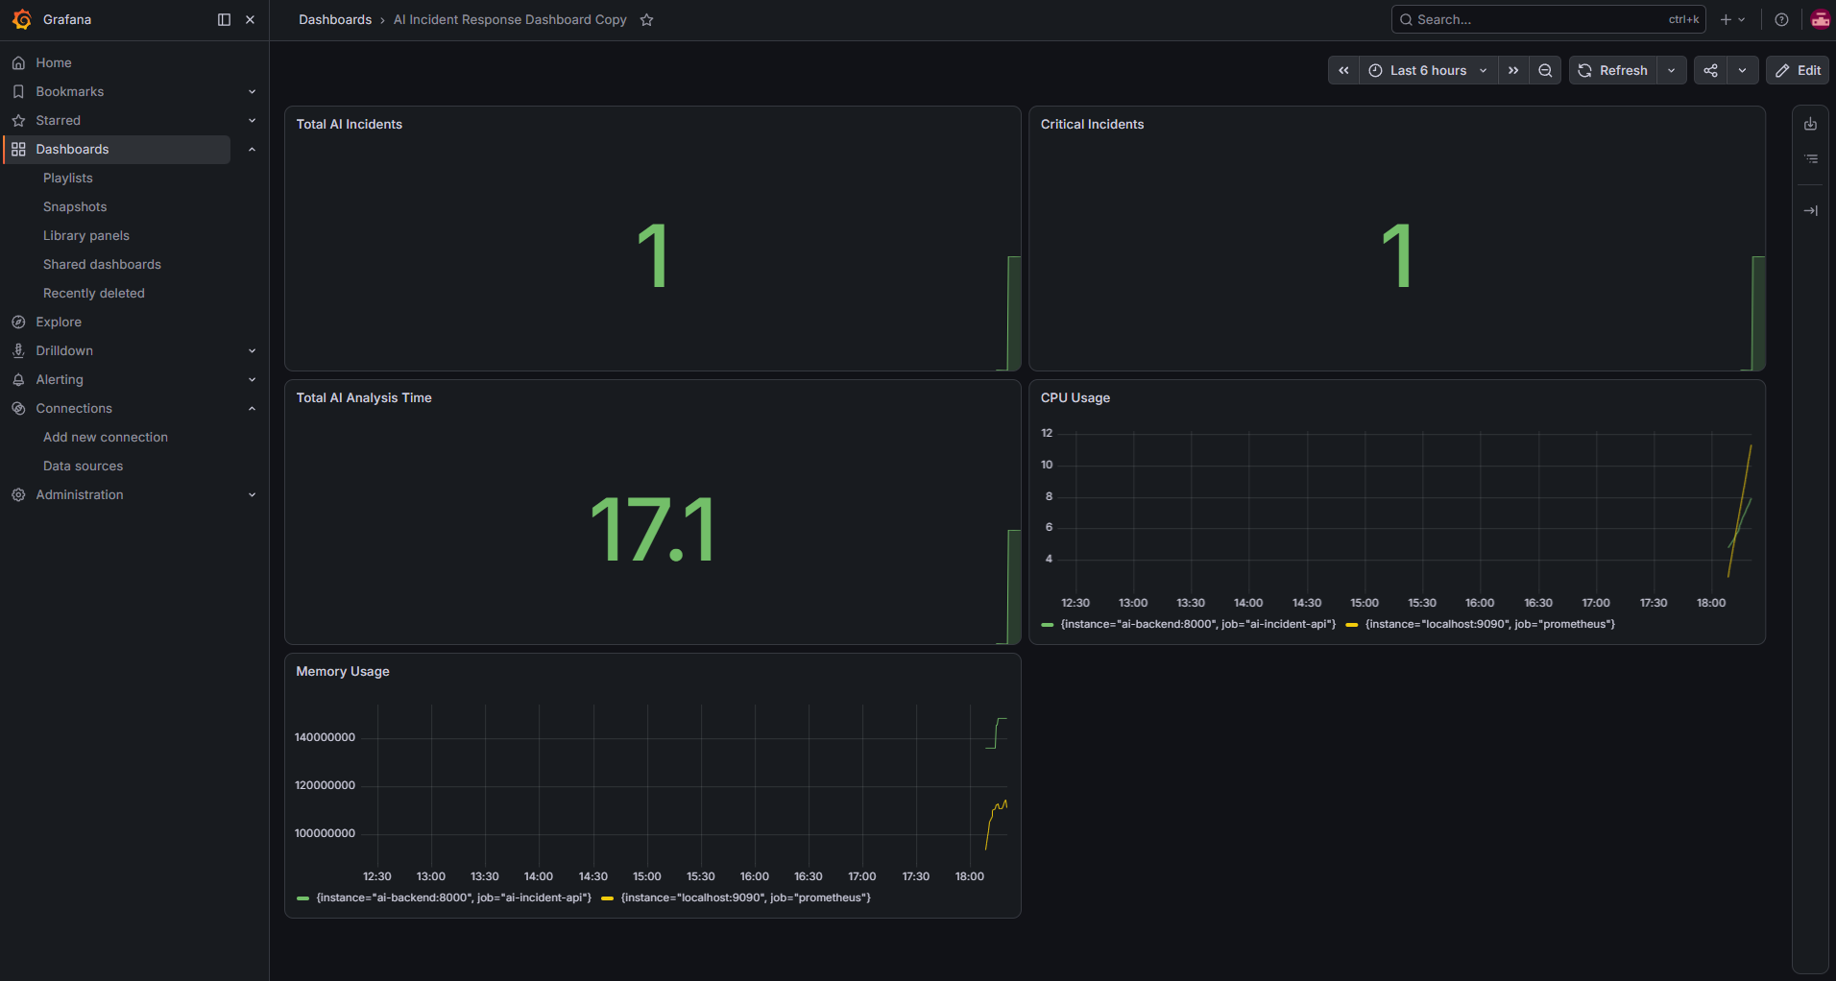This screenshot has width=1836, height=981.
Task: Open Data sources in sidebar
Action: (x=83, y=466)
